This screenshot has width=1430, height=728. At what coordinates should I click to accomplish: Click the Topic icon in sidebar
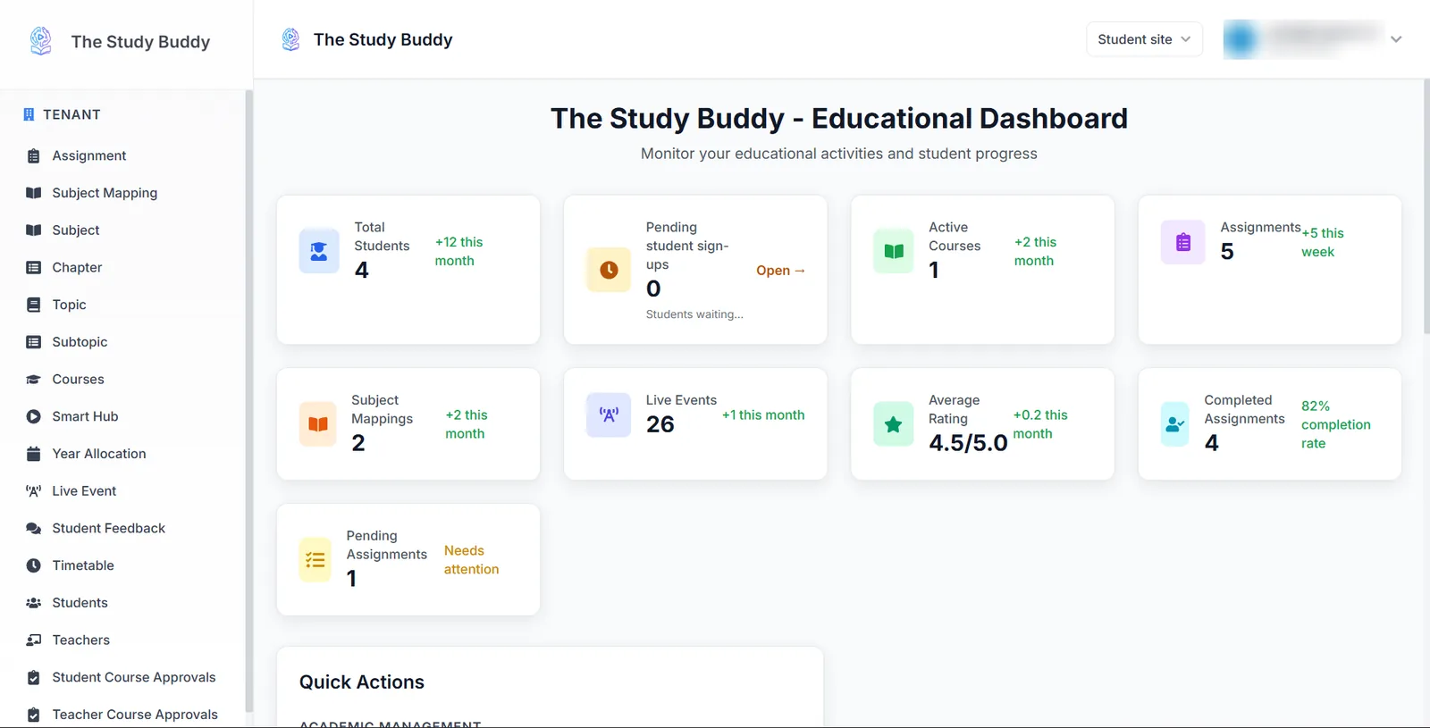click(x=33, y=305)
